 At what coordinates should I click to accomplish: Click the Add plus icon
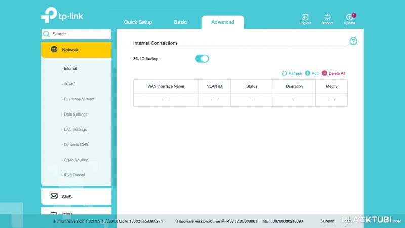point(308,73)
